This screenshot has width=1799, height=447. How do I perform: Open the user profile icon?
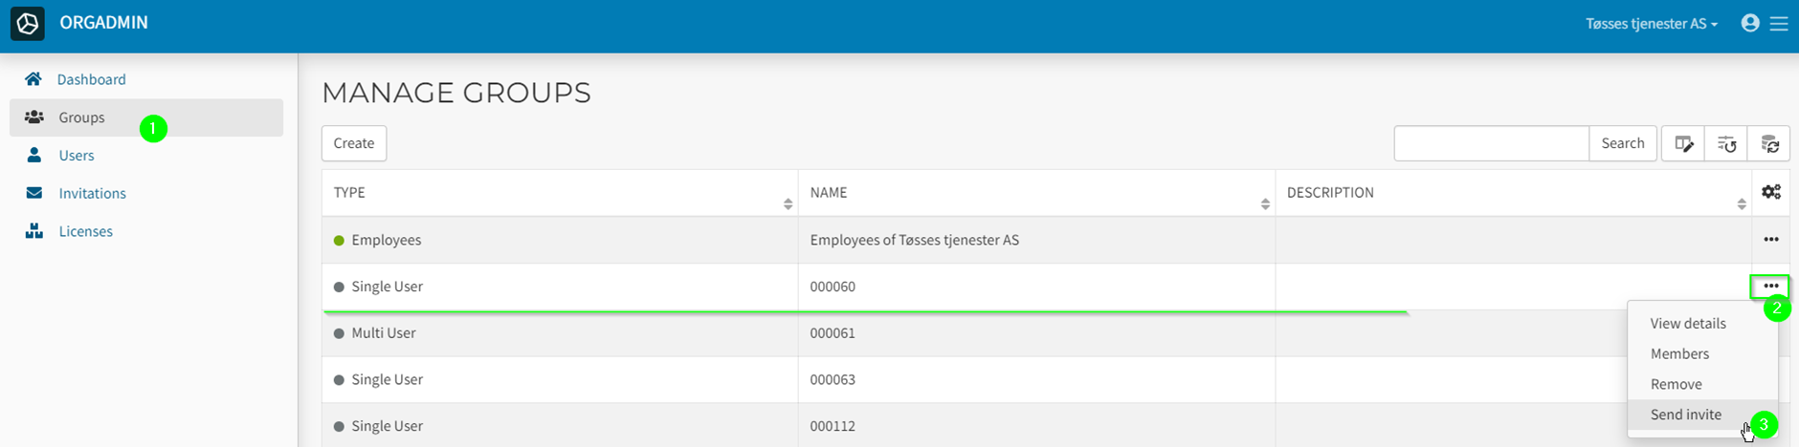(1750, 23)
